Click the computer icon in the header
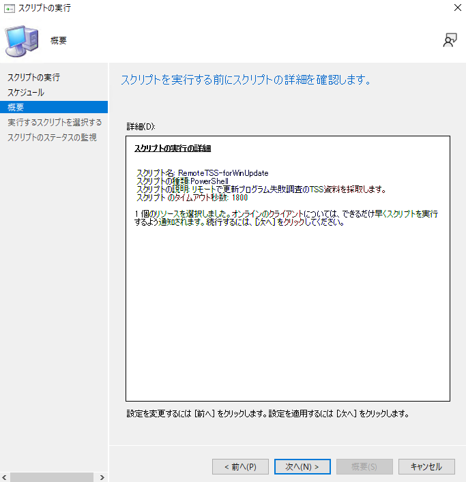Image resolution: width=466 pixels, height=482 pixels. (21, 40)
